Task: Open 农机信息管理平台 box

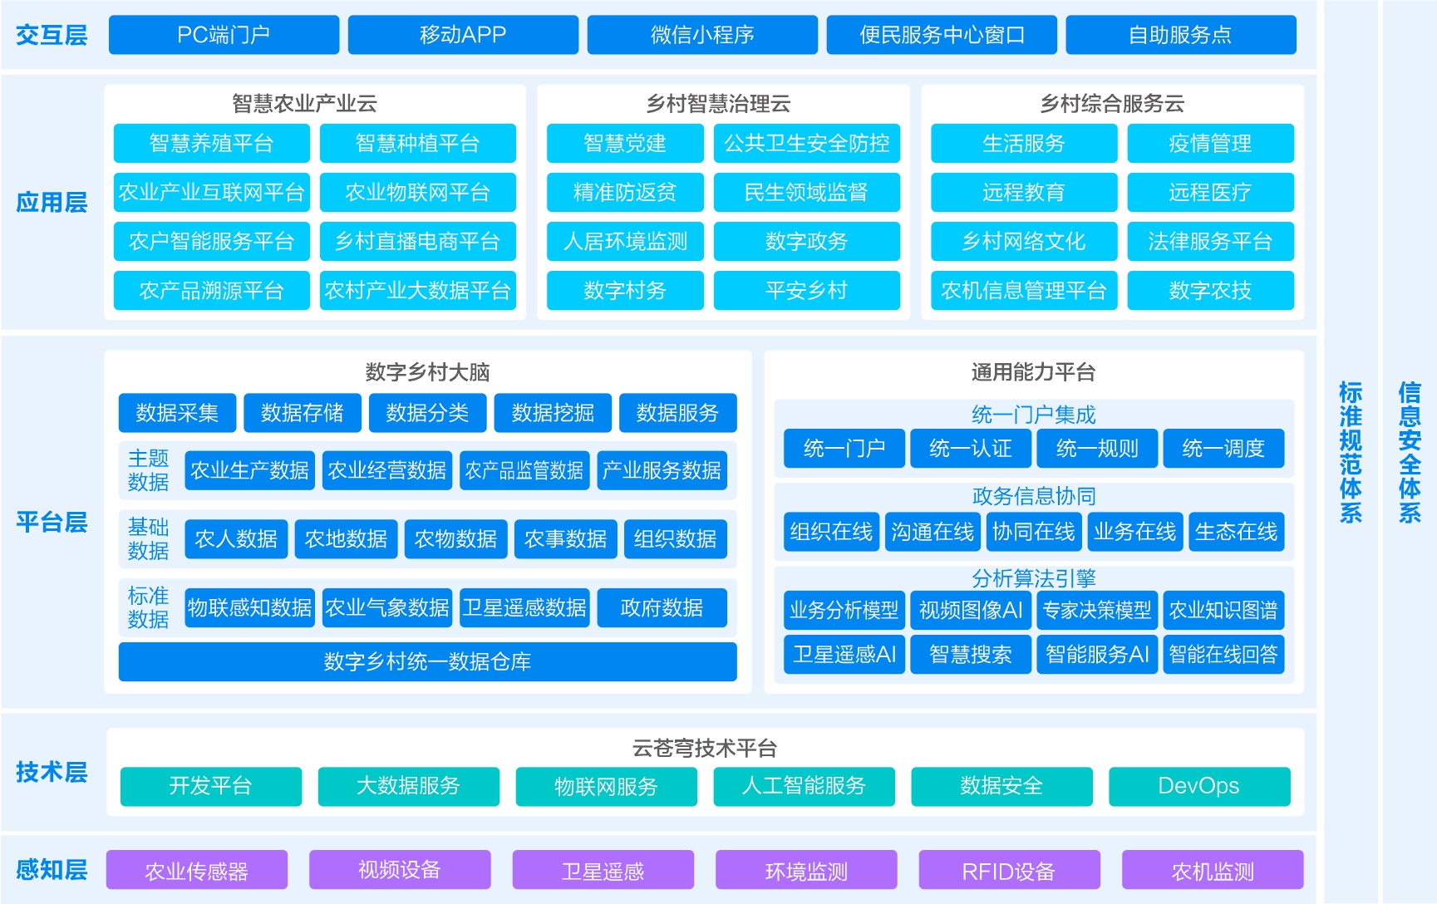Action: [x=1023, y=291]
